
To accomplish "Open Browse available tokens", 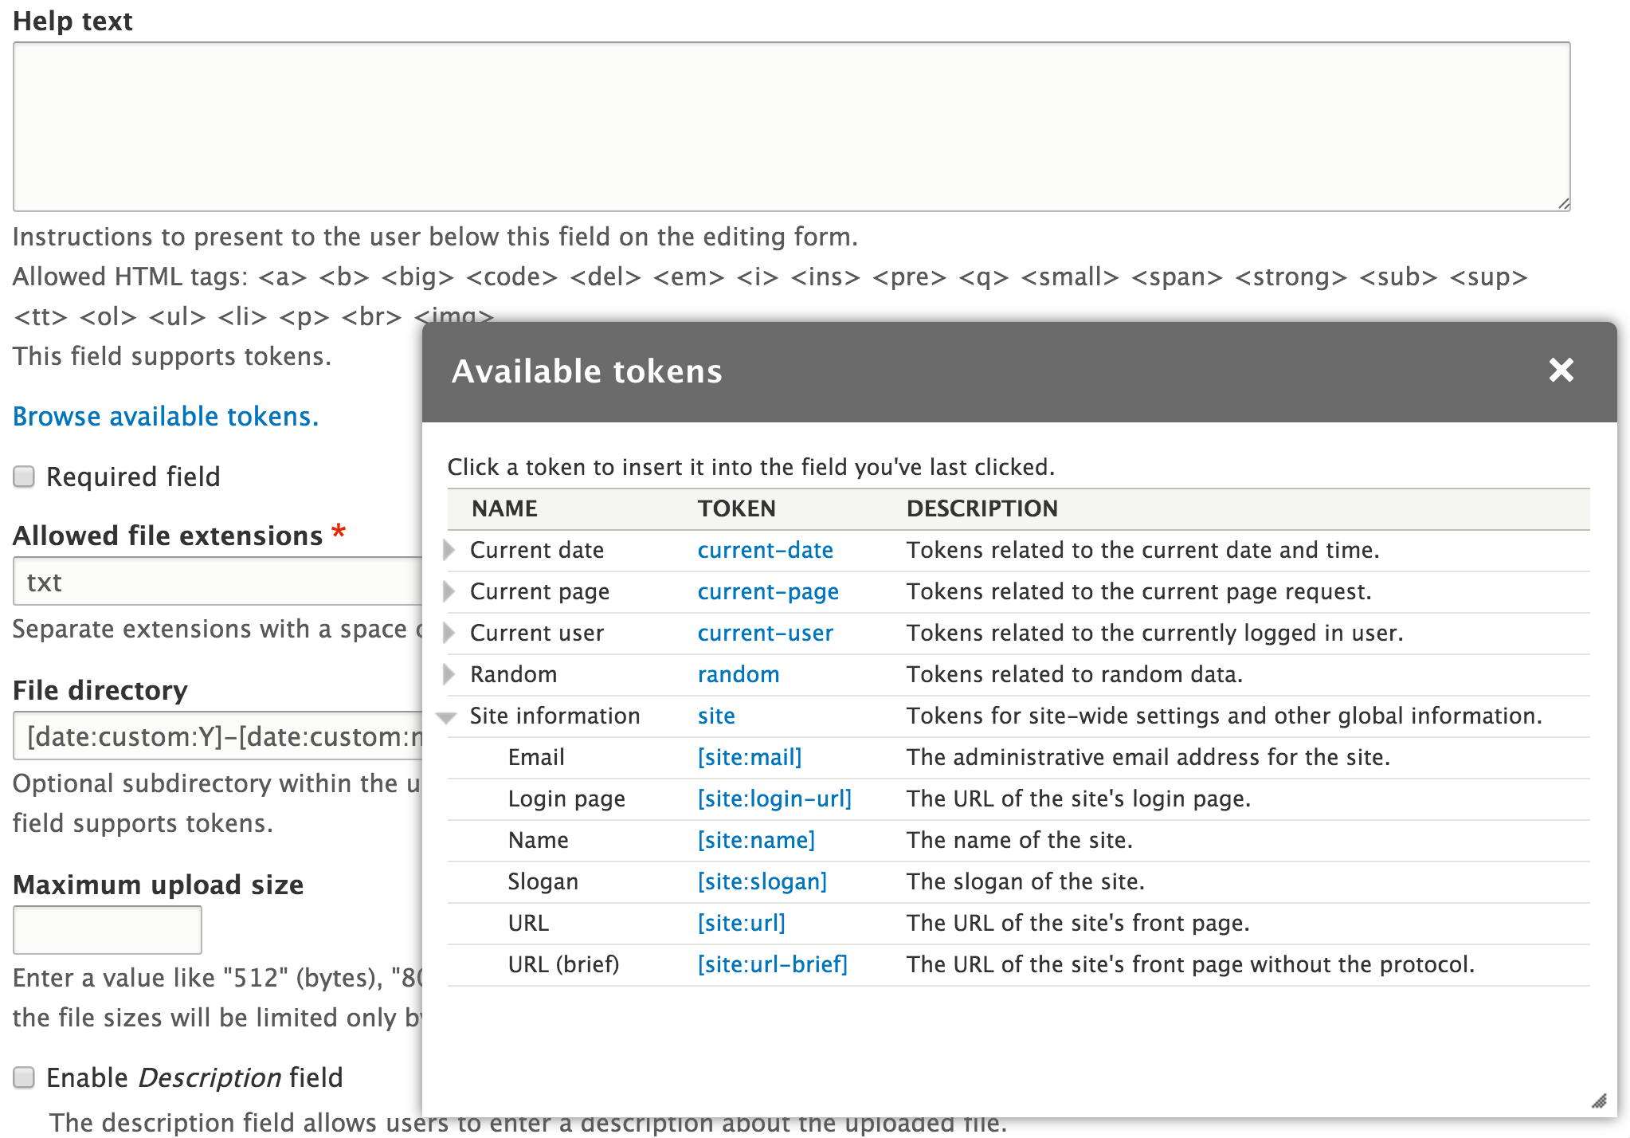I will [x=165, y=416].
